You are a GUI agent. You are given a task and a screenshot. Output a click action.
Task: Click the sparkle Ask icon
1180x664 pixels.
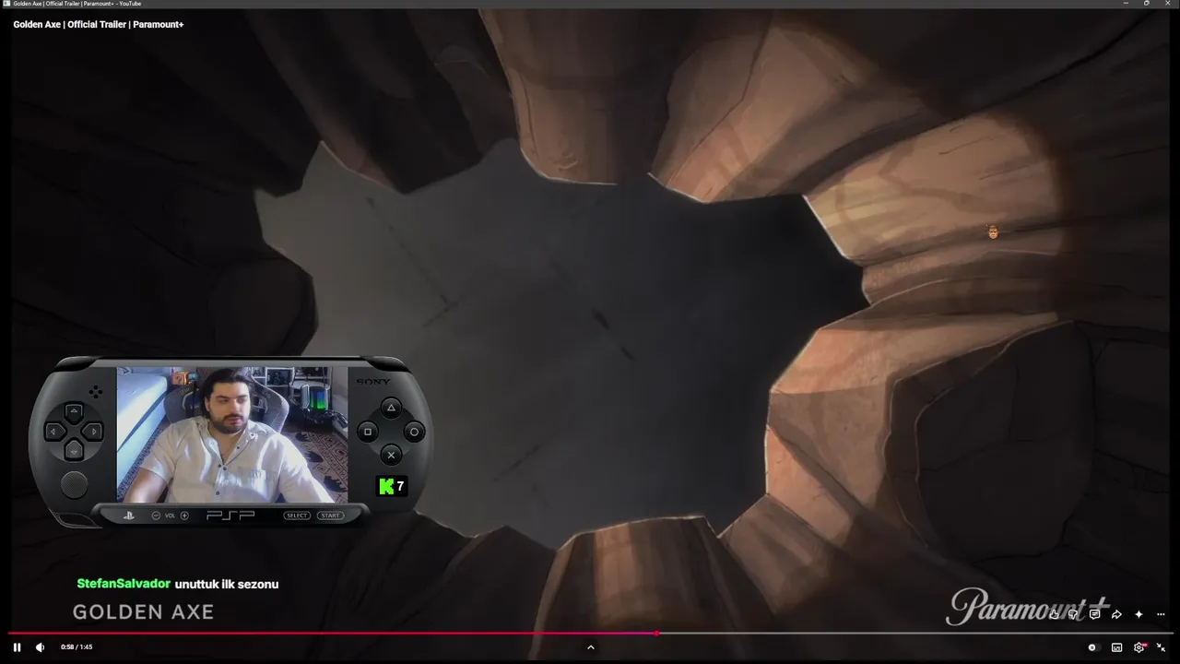pyautogui.click(x=1139, y=614)
